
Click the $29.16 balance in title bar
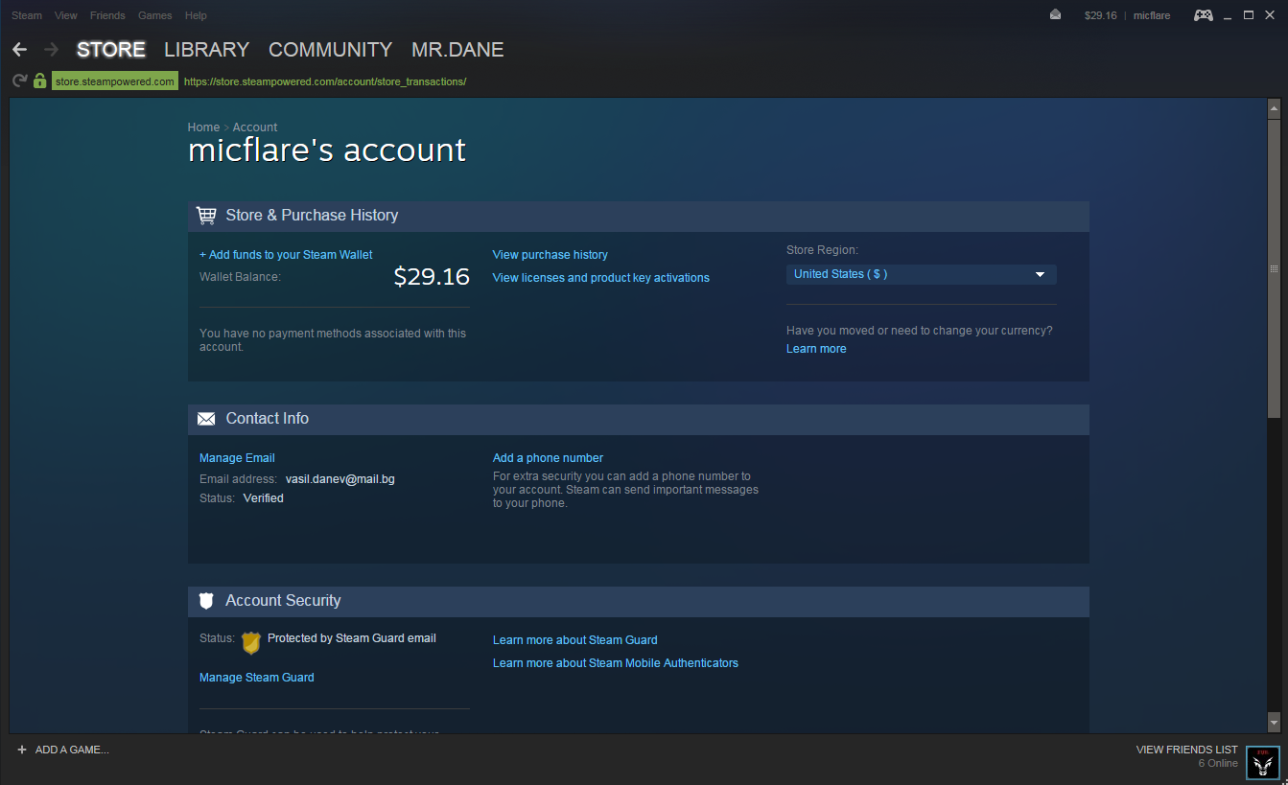(1100, 15)
